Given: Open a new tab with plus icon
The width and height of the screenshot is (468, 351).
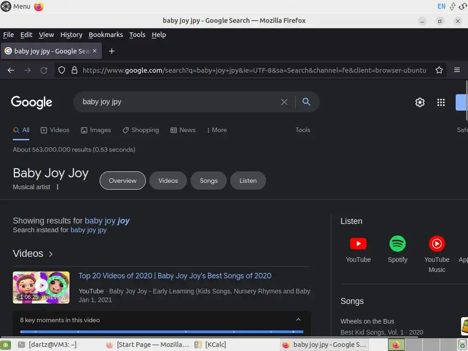Looking at the screenshot, I should 112,51.
